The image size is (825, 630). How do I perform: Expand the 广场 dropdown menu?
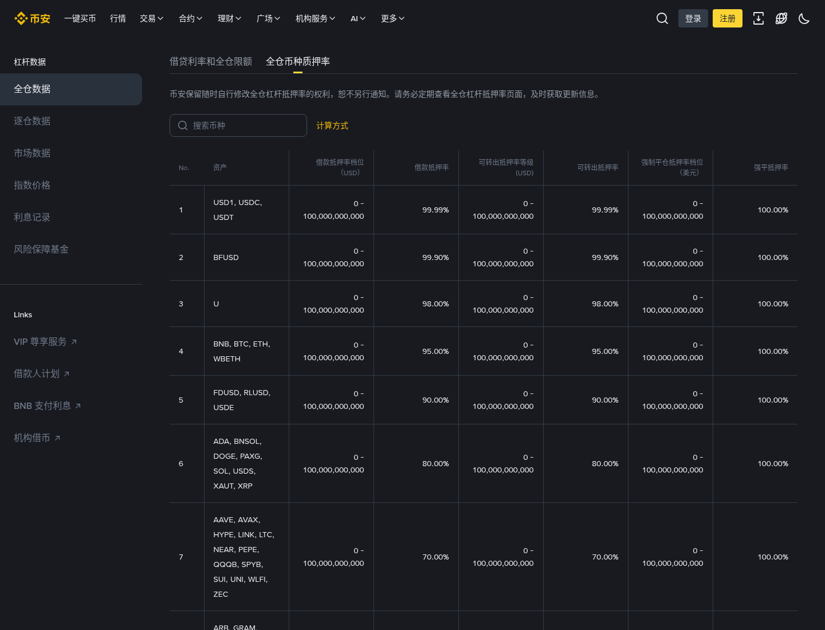(269, 18)
